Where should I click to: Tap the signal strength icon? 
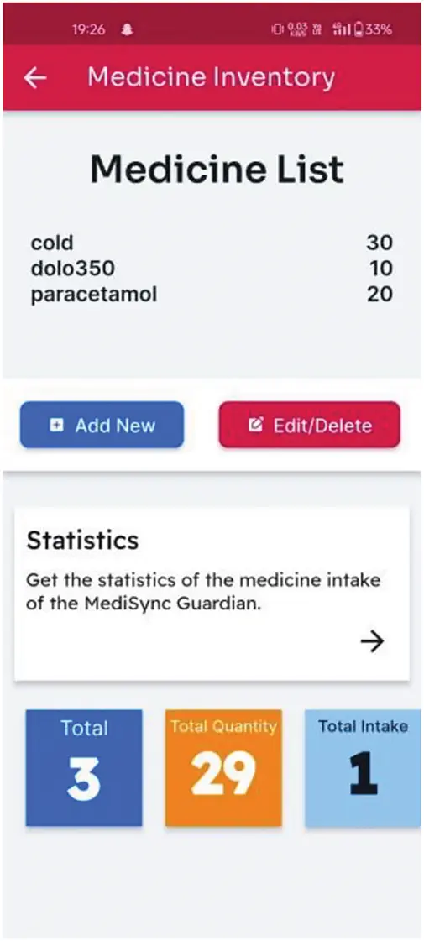point(343,29)
